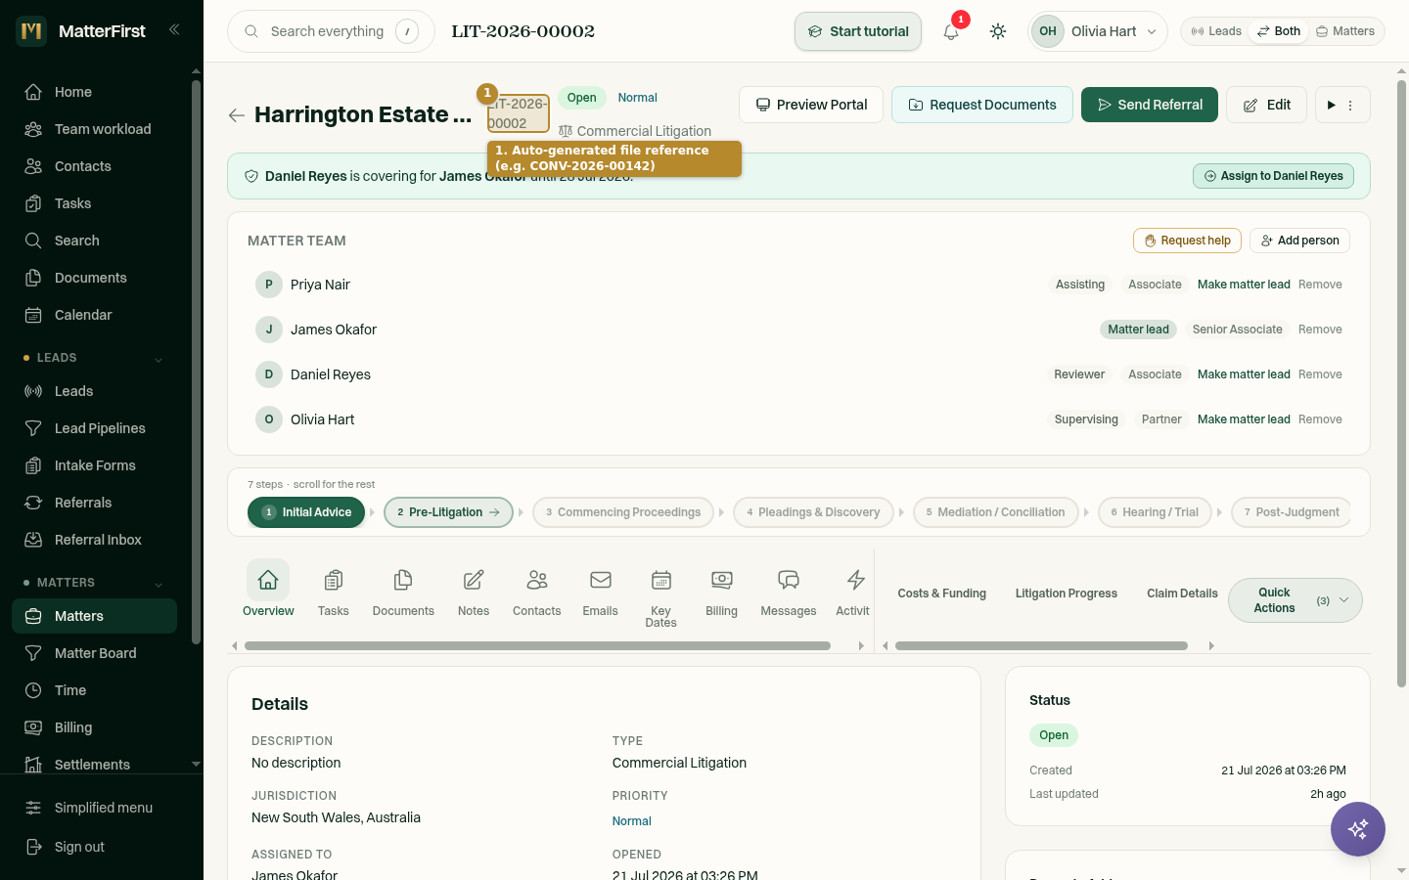
Task: Open the Overview tab
Action: tap(268, 590)
